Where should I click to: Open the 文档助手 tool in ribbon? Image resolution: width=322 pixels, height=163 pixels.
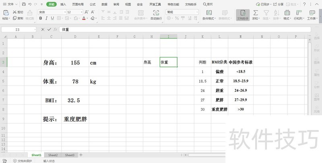tap(242, 15)
